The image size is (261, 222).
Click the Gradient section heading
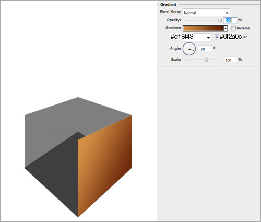point(168,4)
